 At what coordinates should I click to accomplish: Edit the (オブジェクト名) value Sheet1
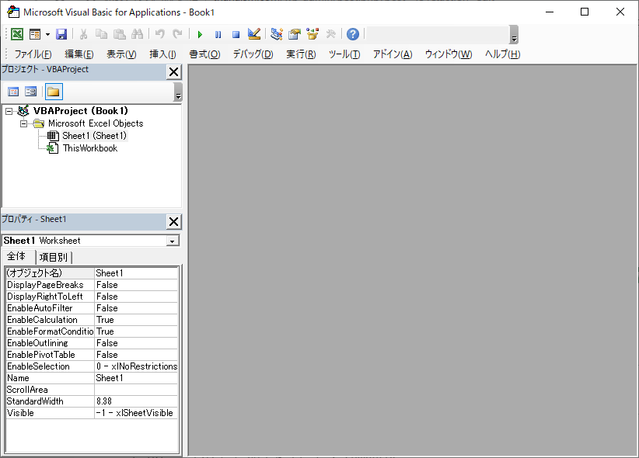point(136,273)
